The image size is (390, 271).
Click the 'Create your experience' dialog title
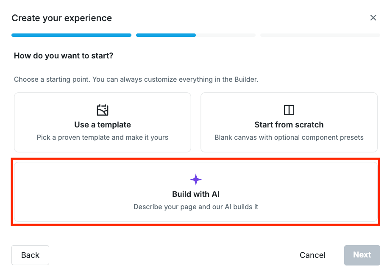(62, 18)
